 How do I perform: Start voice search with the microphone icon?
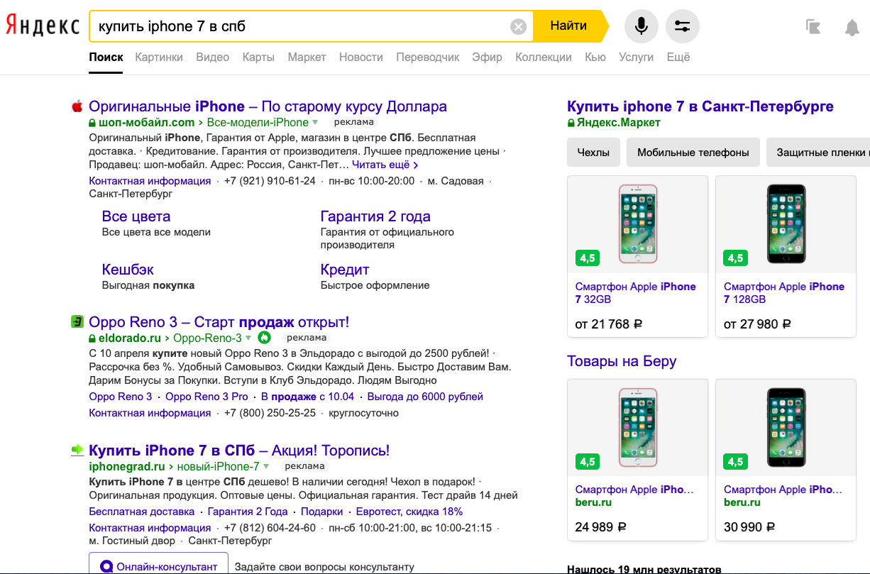point(641,27)
